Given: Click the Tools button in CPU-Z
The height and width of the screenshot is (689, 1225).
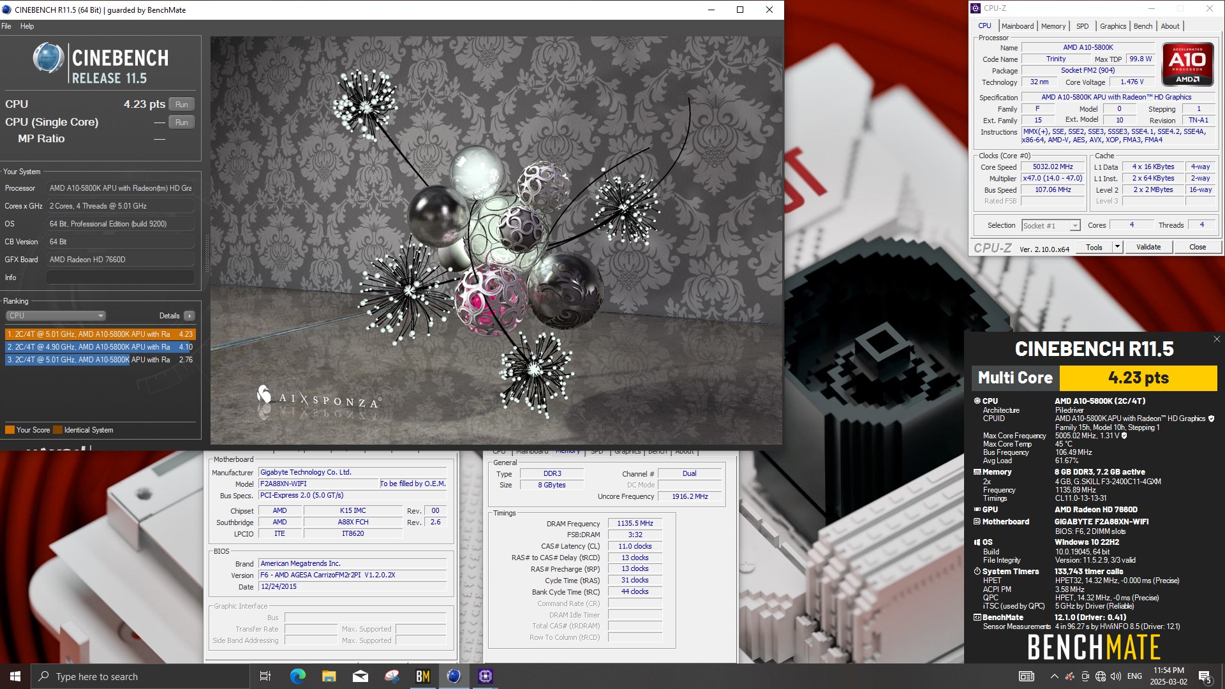Looking at the screenshot, I should click(1094, 247).
